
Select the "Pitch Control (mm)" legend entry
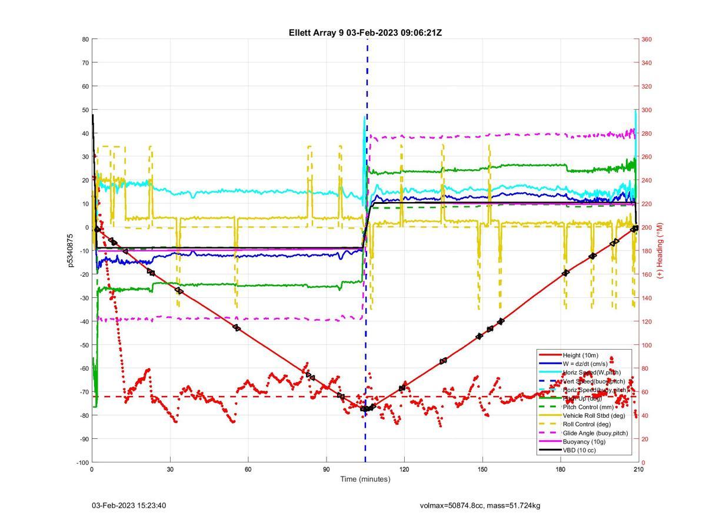(x=587, y=407)
